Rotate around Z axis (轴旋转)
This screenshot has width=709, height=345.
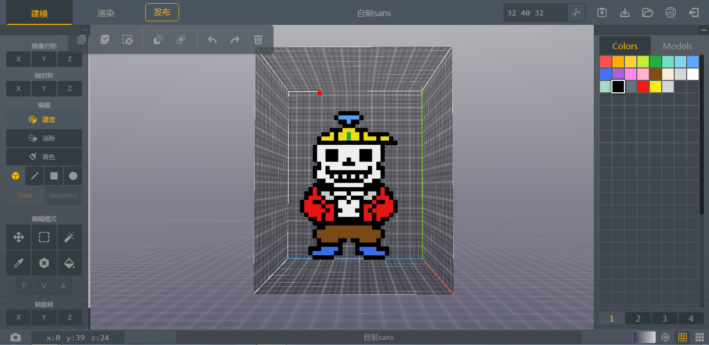pos(70,318)
